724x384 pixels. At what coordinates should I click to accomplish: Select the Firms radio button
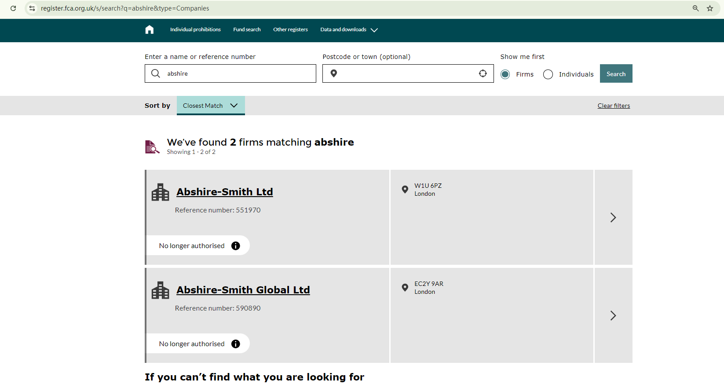(505, 74)
